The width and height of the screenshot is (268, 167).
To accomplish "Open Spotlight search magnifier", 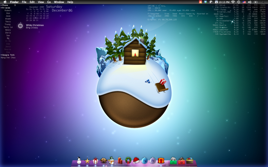I will pos(263,2).
